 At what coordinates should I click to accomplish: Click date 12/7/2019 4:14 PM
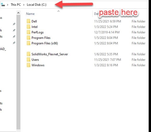(107, 32)
